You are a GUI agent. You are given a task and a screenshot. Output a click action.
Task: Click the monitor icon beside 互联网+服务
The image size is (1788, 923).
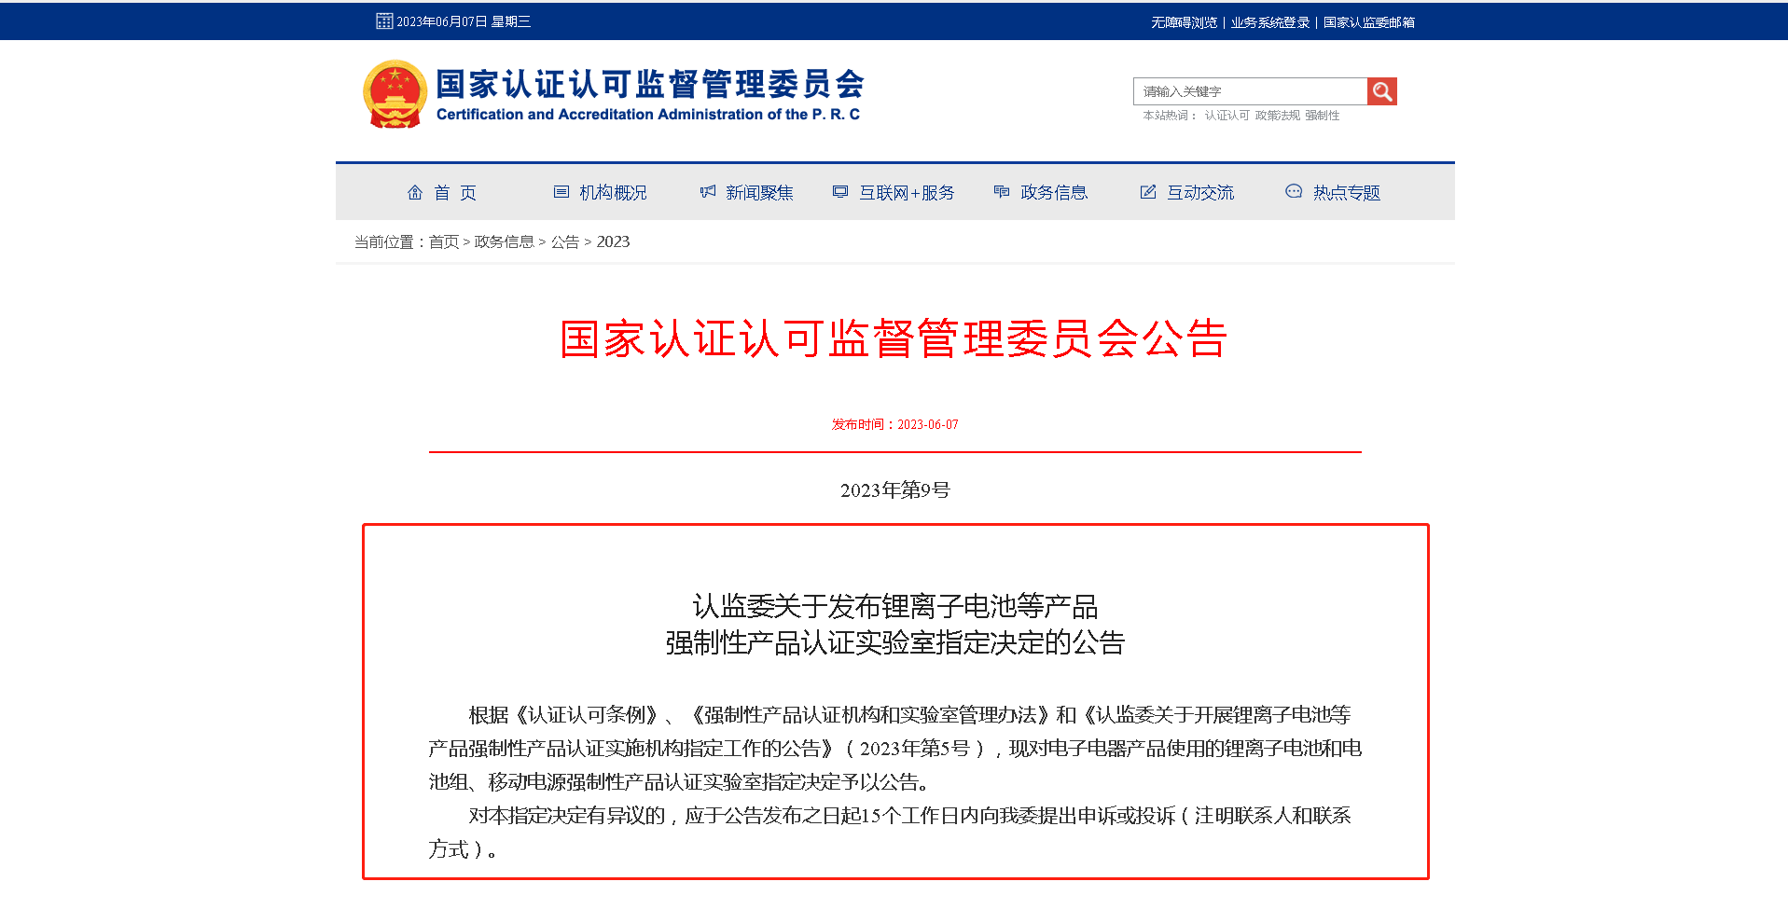(840, 192)
